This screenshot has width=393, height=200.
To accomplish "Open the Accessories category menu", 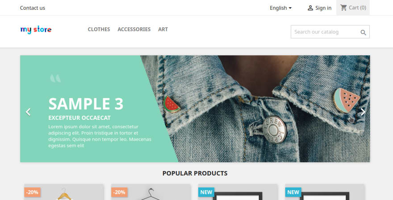I will [x=134, y=29].
